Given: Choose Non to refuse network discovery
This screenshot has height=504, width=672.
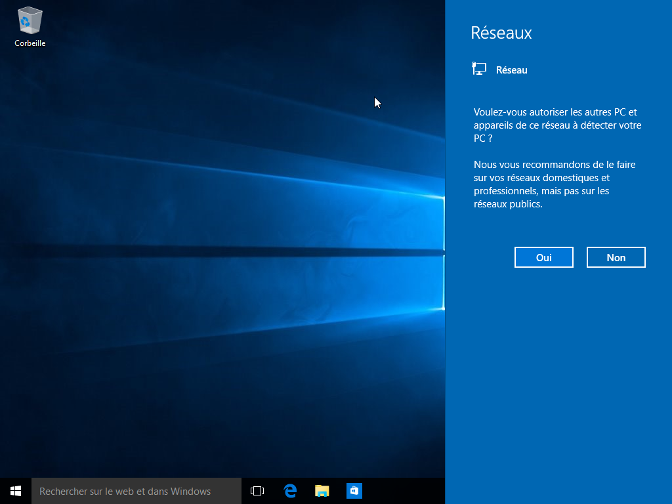Looking at the screenshot, I should [616, 257].
